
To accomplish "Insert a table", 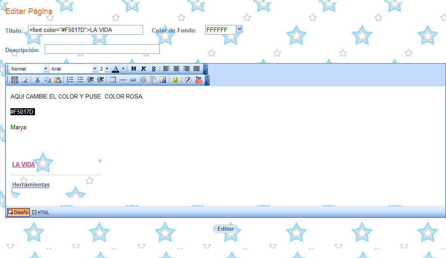I will click(x=113, y=80).
